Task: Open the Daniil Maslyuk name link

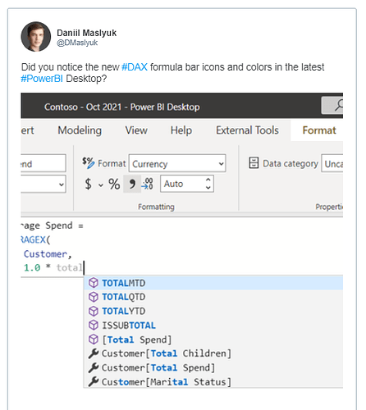Action: (x=86, y=33)
